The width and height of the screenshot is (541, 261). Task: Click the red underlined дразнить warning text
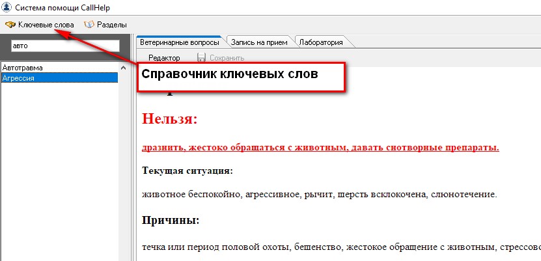tap(320, 148)
